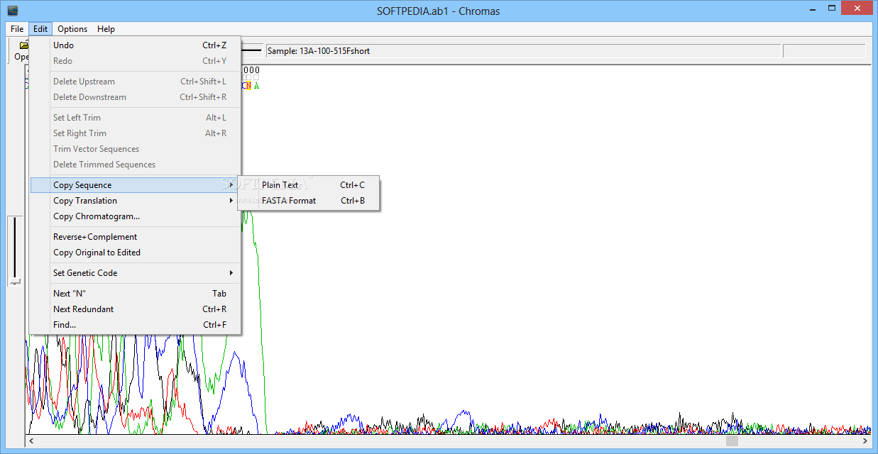878x454 pixels.
Task: Choose Undo from the Edit menu
Action: (x=135, y=45)
